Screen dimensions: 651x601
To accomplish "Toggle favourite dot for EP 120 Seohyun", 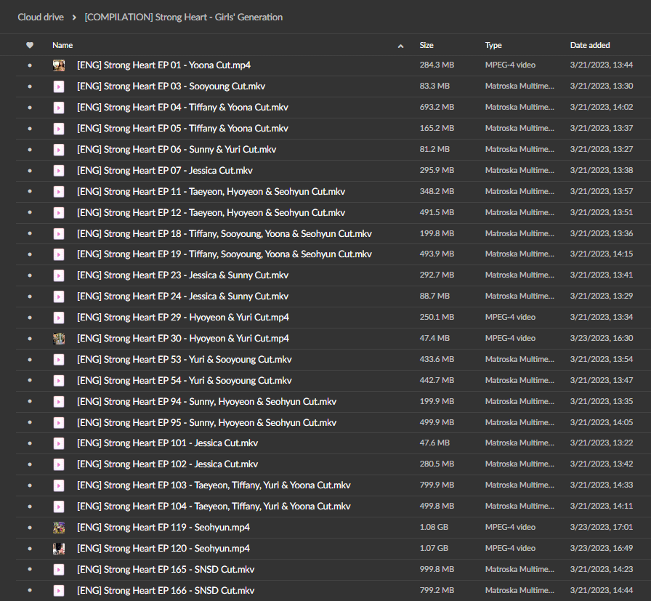I will tap(30, 549).
